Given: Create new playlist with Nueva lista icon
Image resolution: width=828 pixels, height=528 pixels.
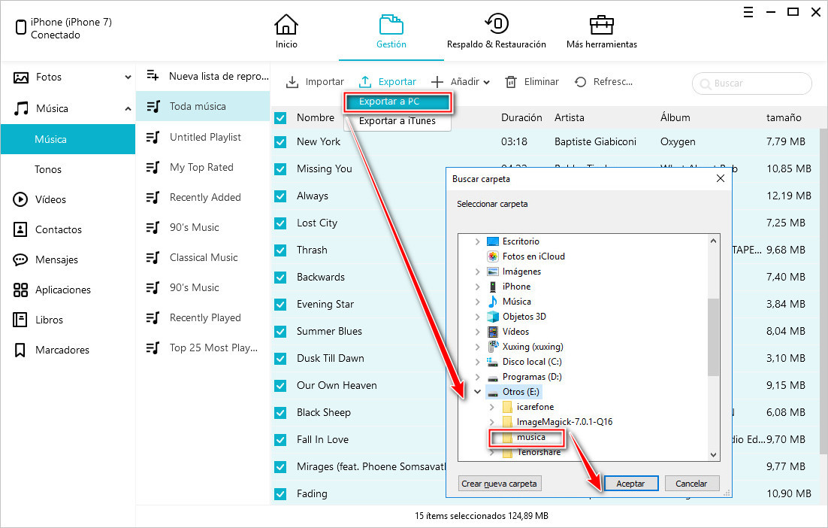Looking at the screenshot, I should click(x=153, y=76).
